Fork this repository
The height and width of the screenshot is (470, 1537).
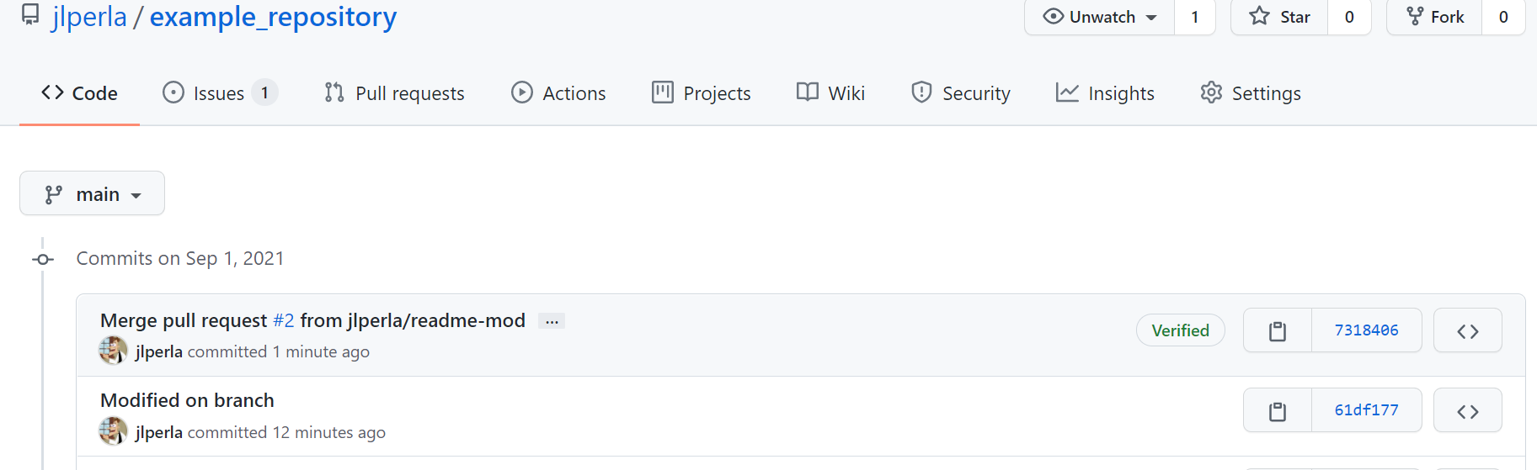coord(1435,17)
